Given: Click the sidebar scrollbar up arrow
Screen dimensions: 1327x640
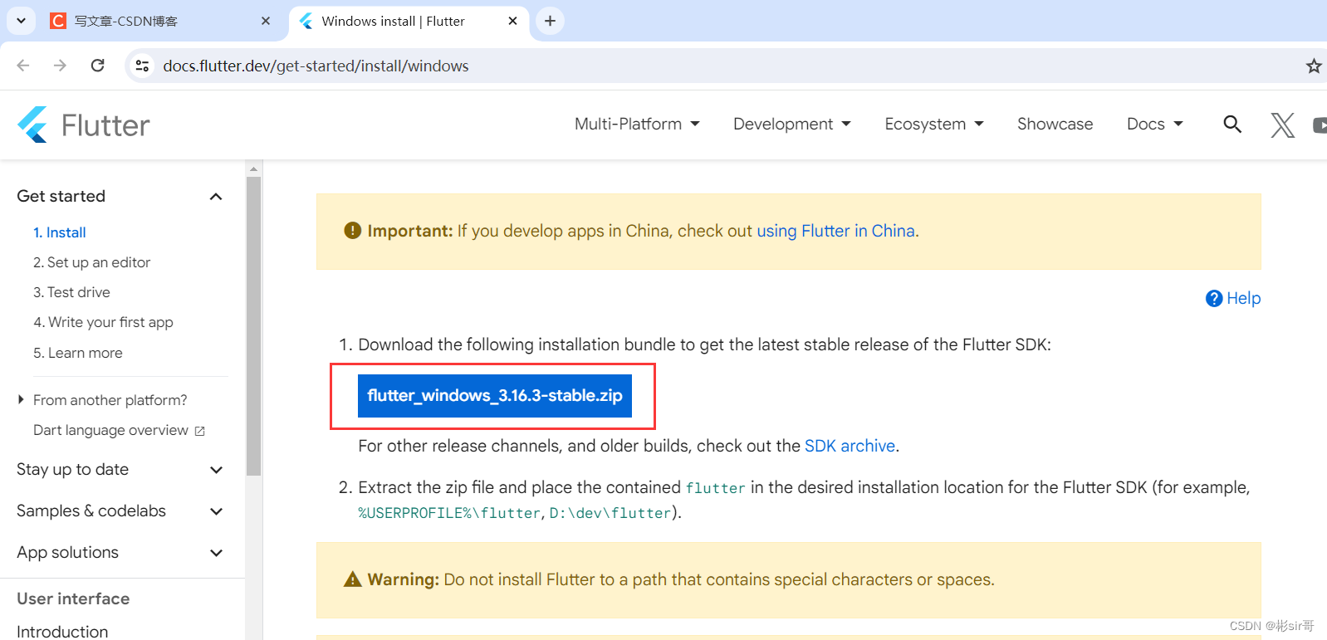Looking at the screenshot, I should point(254,169).
